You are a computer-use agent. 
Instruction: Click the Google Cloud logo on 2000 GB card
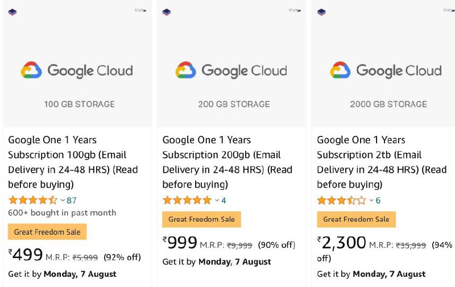tap(386, 70)
